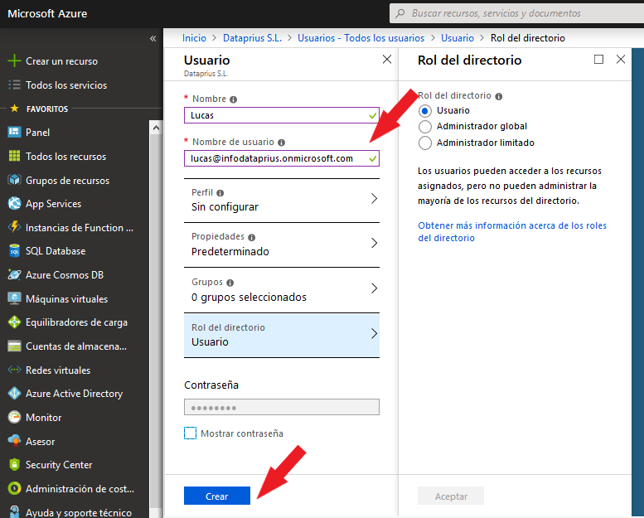
Task: Click the sidebar scroll-up arrow
Action: 156,128
